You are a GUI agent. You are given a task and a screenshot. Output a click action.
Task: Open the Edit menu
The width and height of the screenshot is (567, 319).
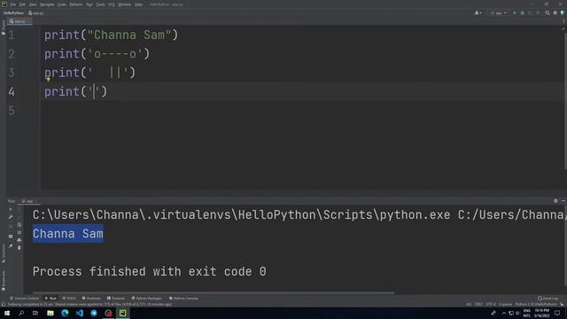click(x=22, y=4)
